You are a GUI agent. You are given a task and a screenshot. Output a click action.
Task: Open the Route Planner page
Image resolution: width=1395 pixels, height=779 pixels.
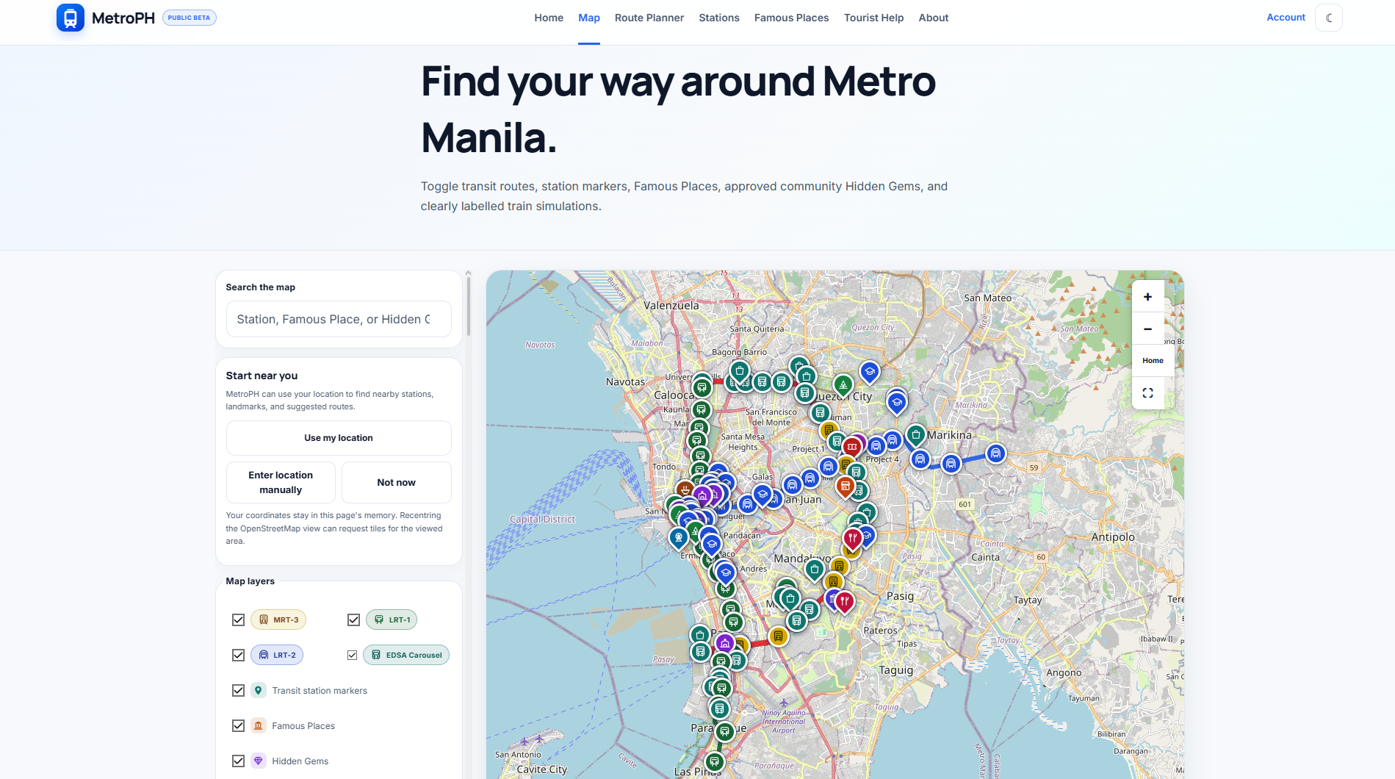tap(649, 18)
